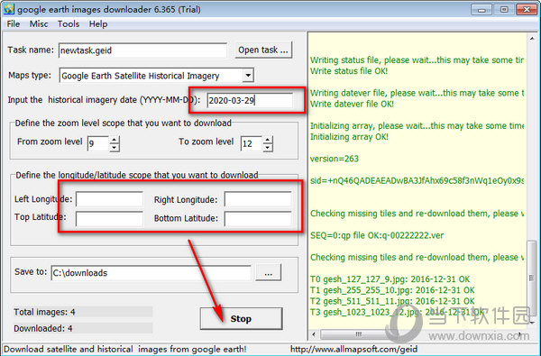
Task: Click the Left Longitude input field
Action: point(109,199)
